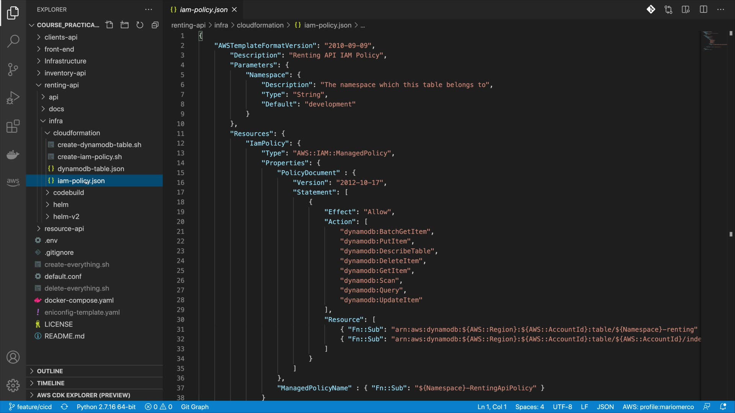The image size is (735, 413).
Task: Expand the OUTLINE section
Action: click(50, 371)
